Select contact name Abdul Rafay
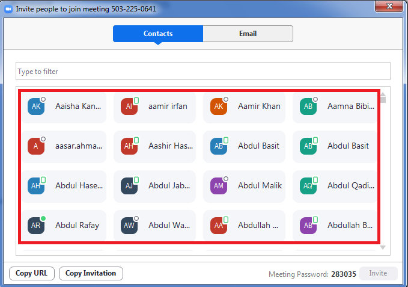Image resolution: width=408 pixels, height=287 pixels. click(x=78, y=226)
